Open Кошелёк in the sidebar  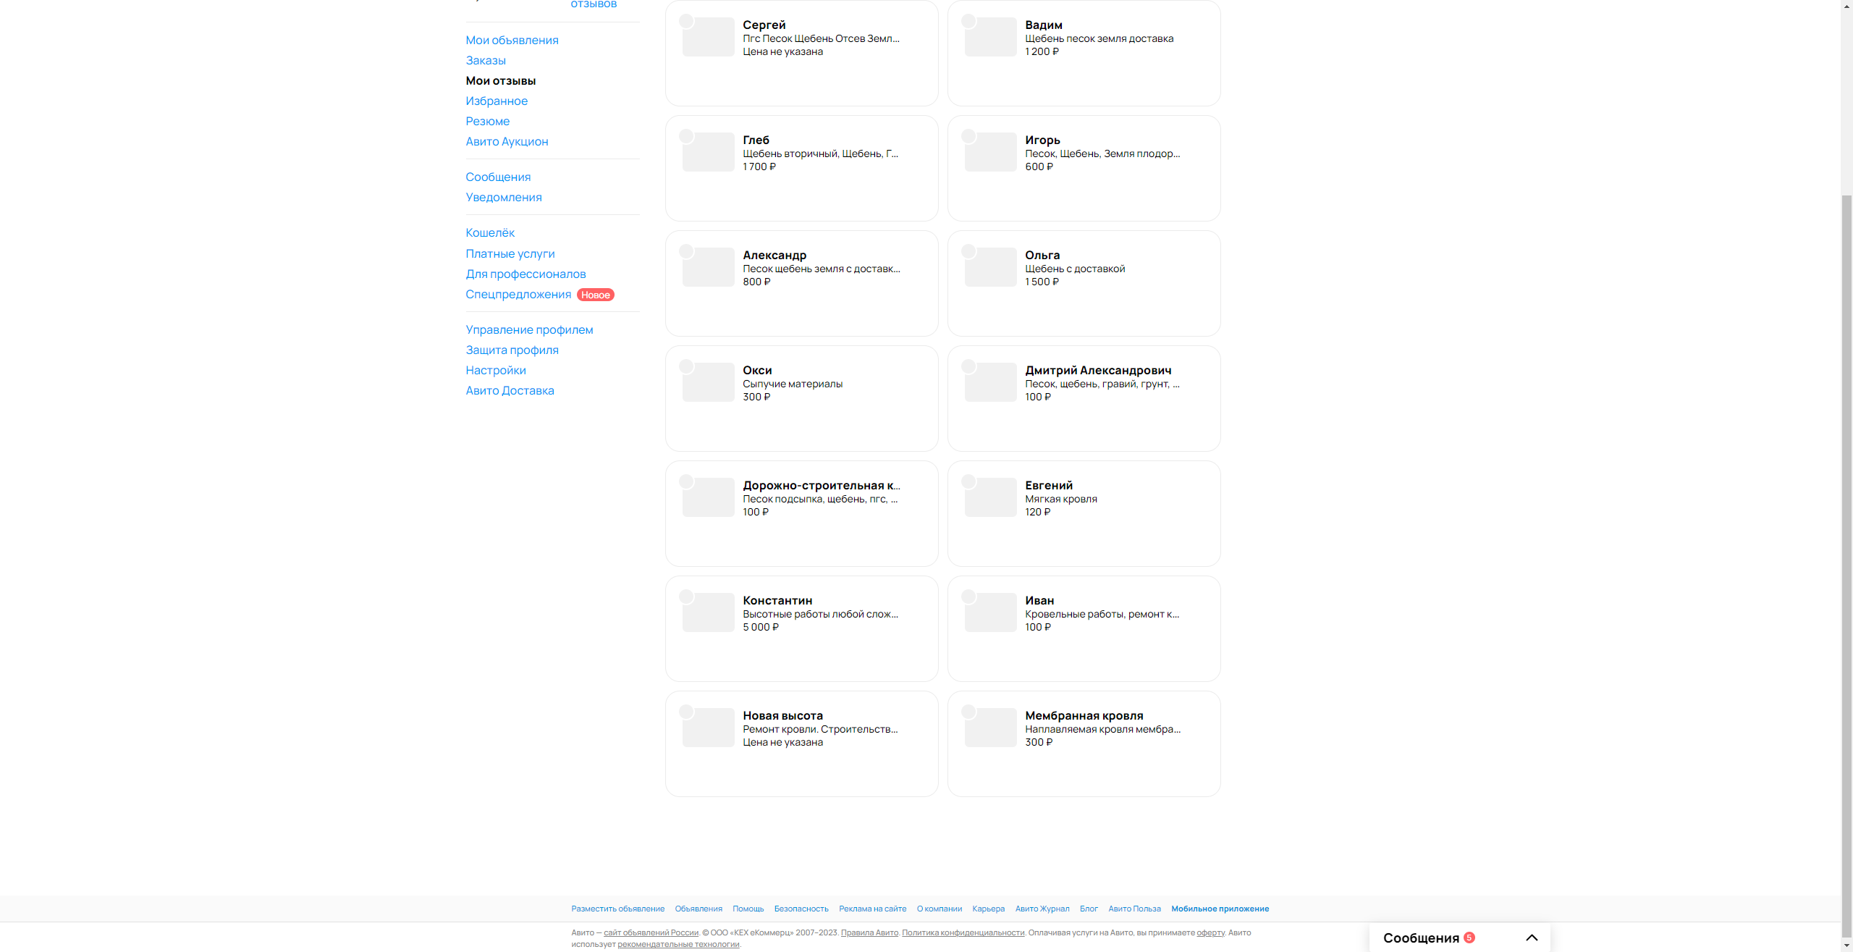coord(489,232)
